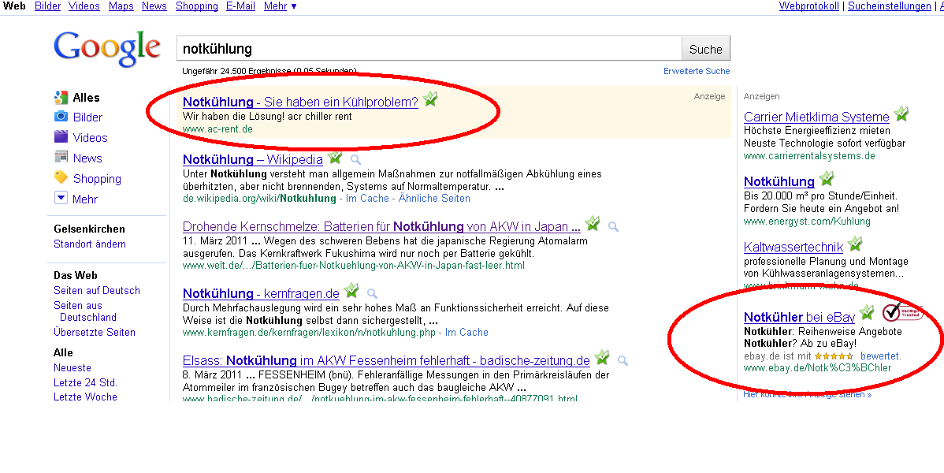Open Carrier Mietklima Systeme ad
The width and height of the screenshot is (944, 473).
[816, 117]
